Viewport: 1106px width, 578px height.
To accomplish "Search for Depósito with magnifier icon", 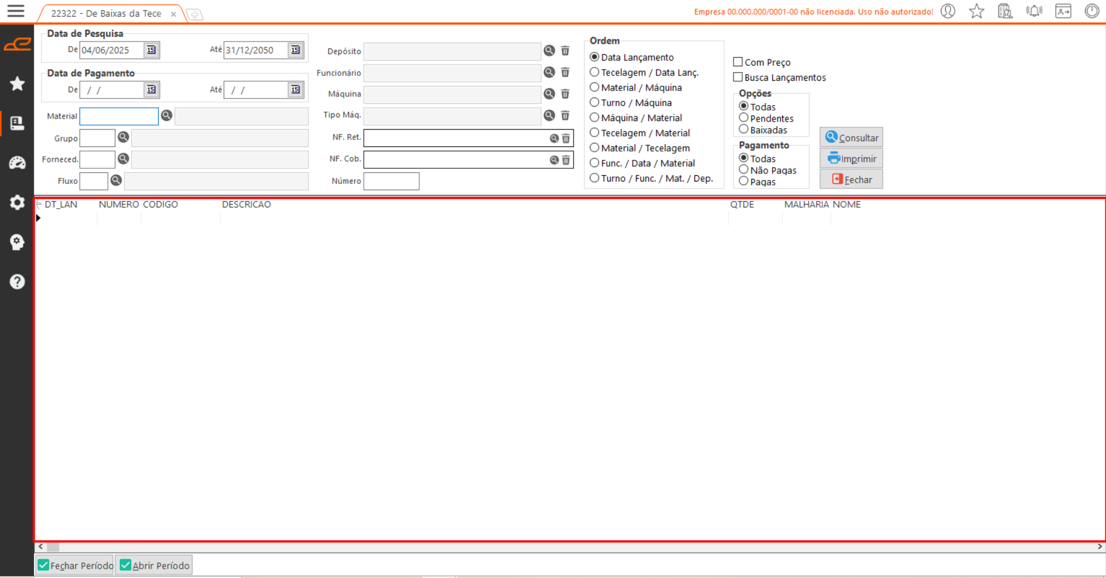I will pos(549,51).
